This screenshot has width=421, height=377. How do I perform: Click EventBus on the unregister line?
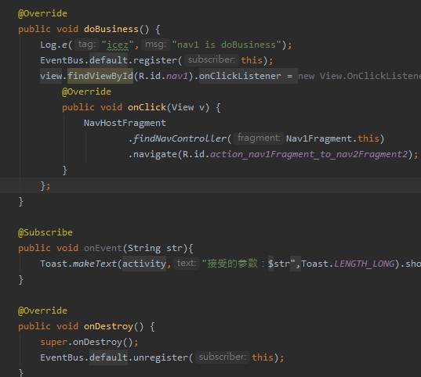coord(62,357)
